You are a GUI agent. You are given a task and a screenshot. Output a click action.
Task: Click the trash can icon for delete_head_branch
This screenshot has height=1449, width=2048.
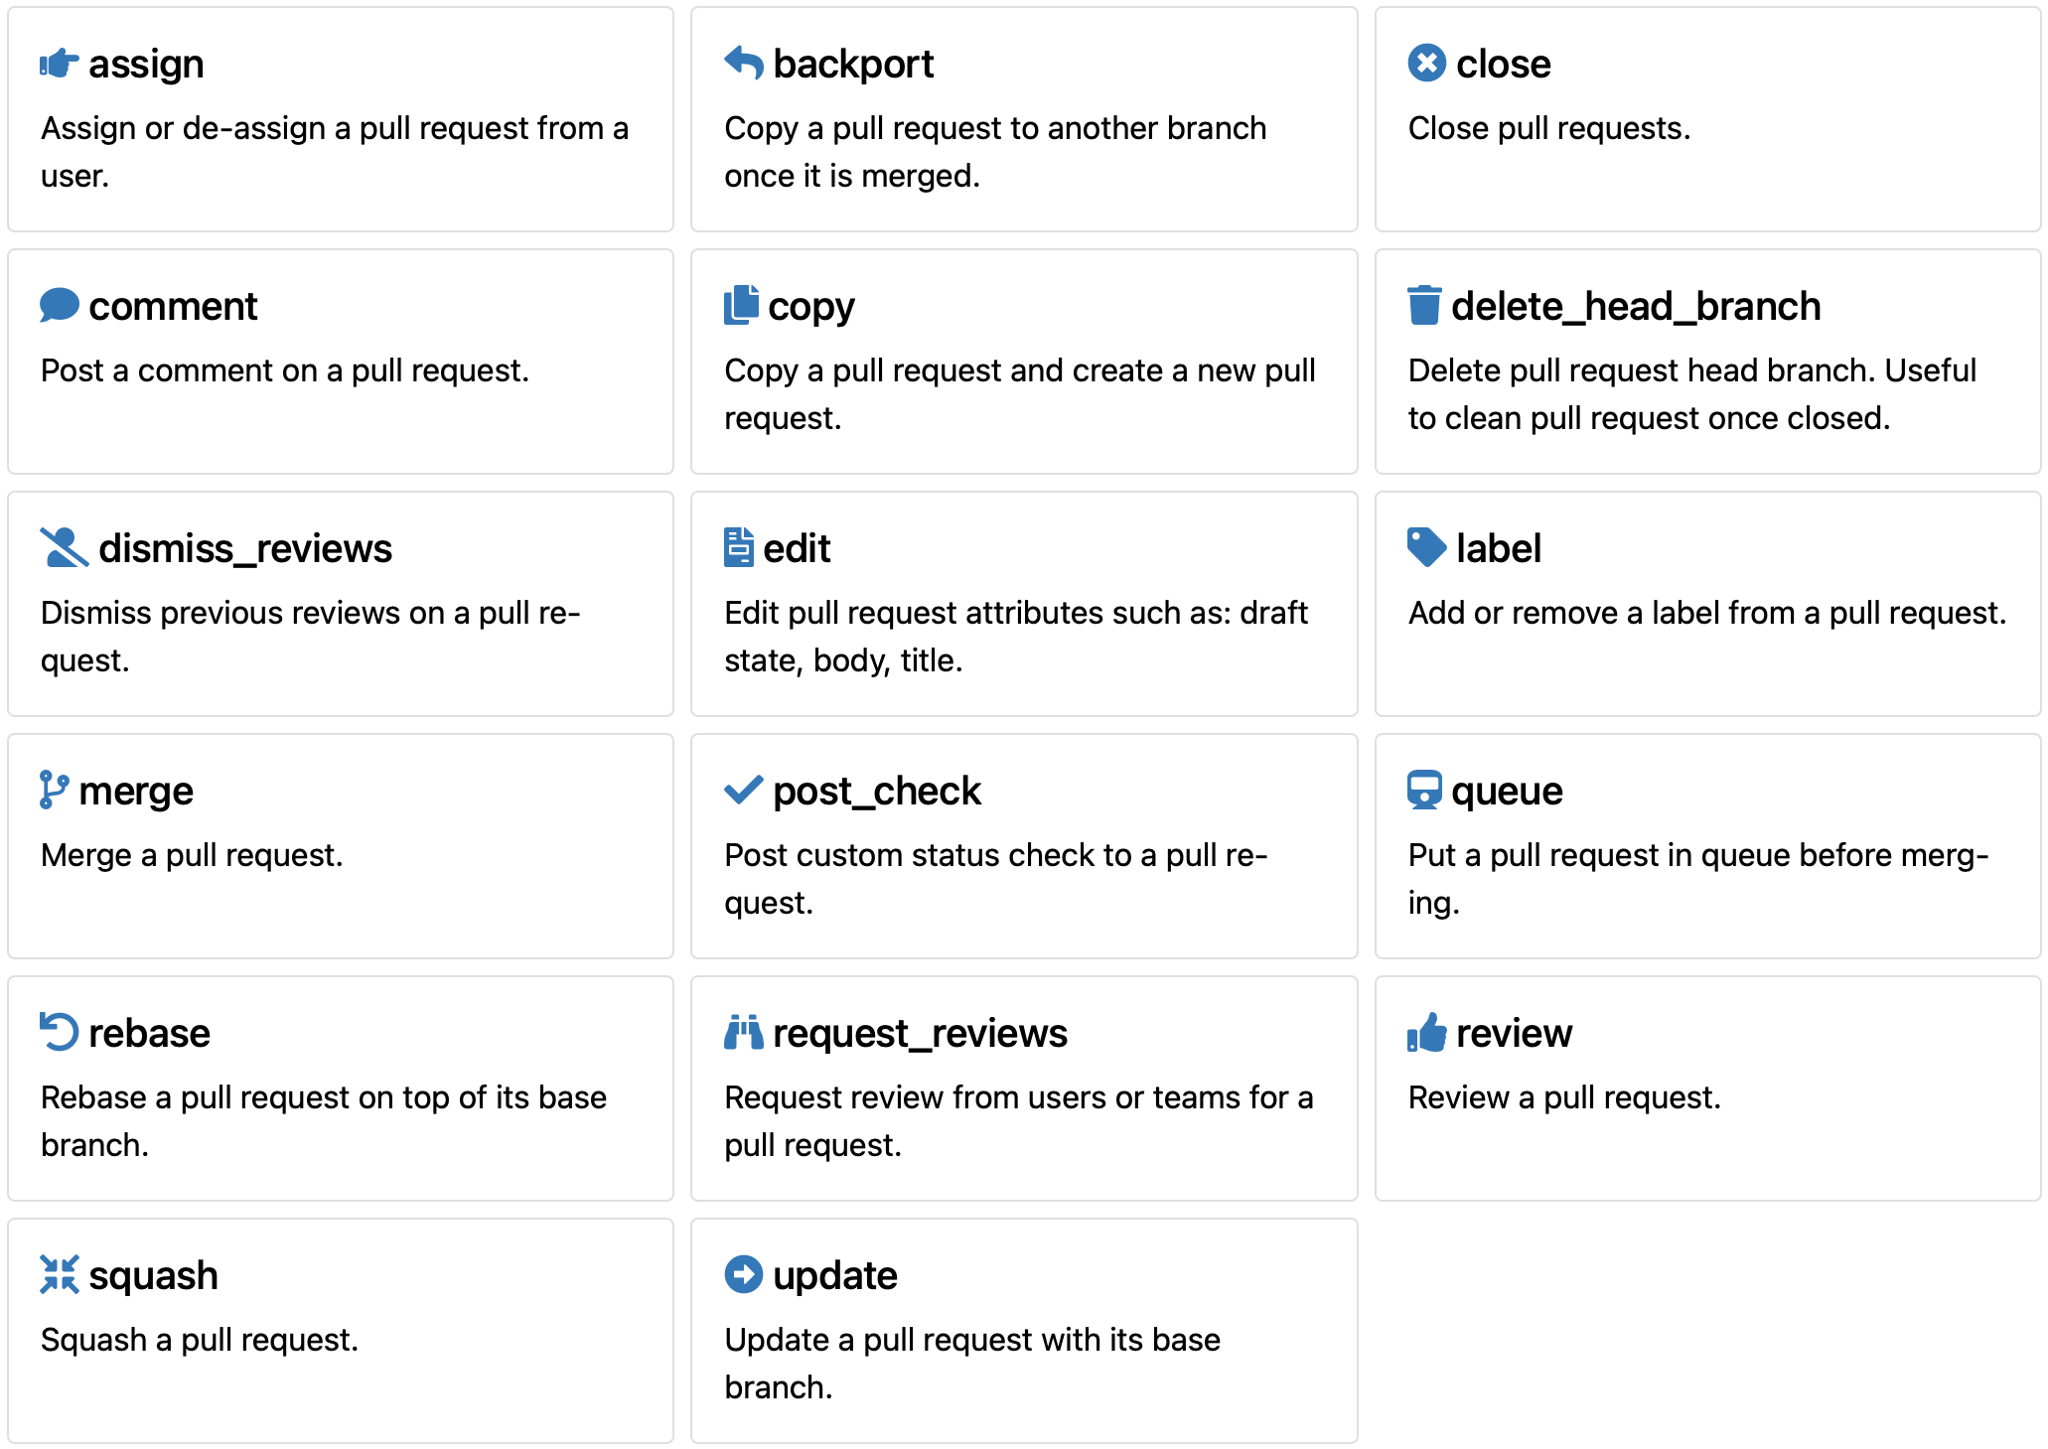pos(1424,305)
